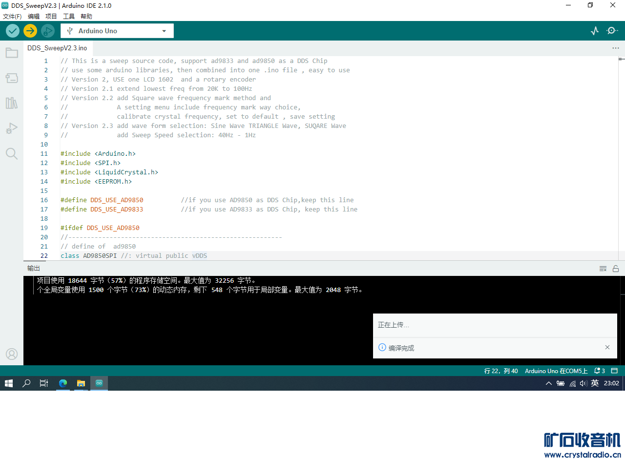Start the Debug button in toolbar
This screenshot has height=461, width=625.
click(x=48, y=31)
